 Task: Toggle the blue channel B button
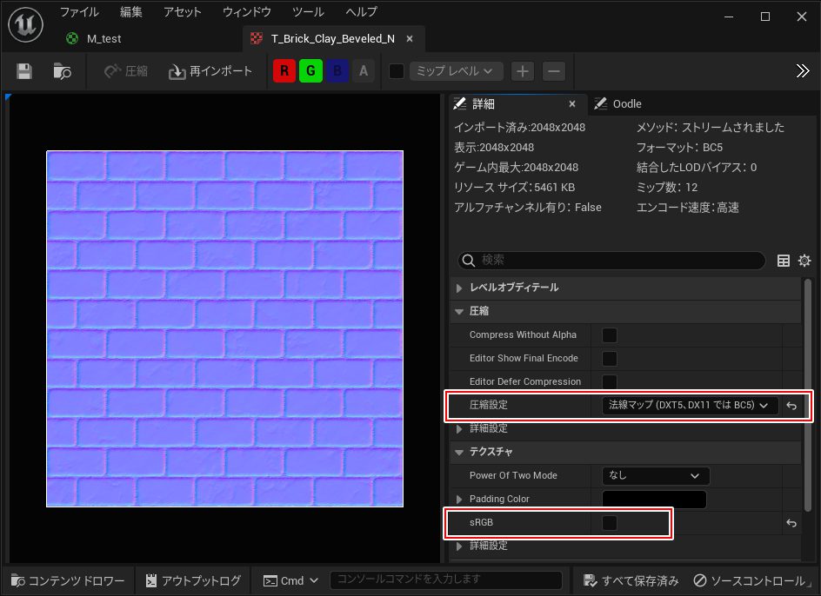point(337,71)
